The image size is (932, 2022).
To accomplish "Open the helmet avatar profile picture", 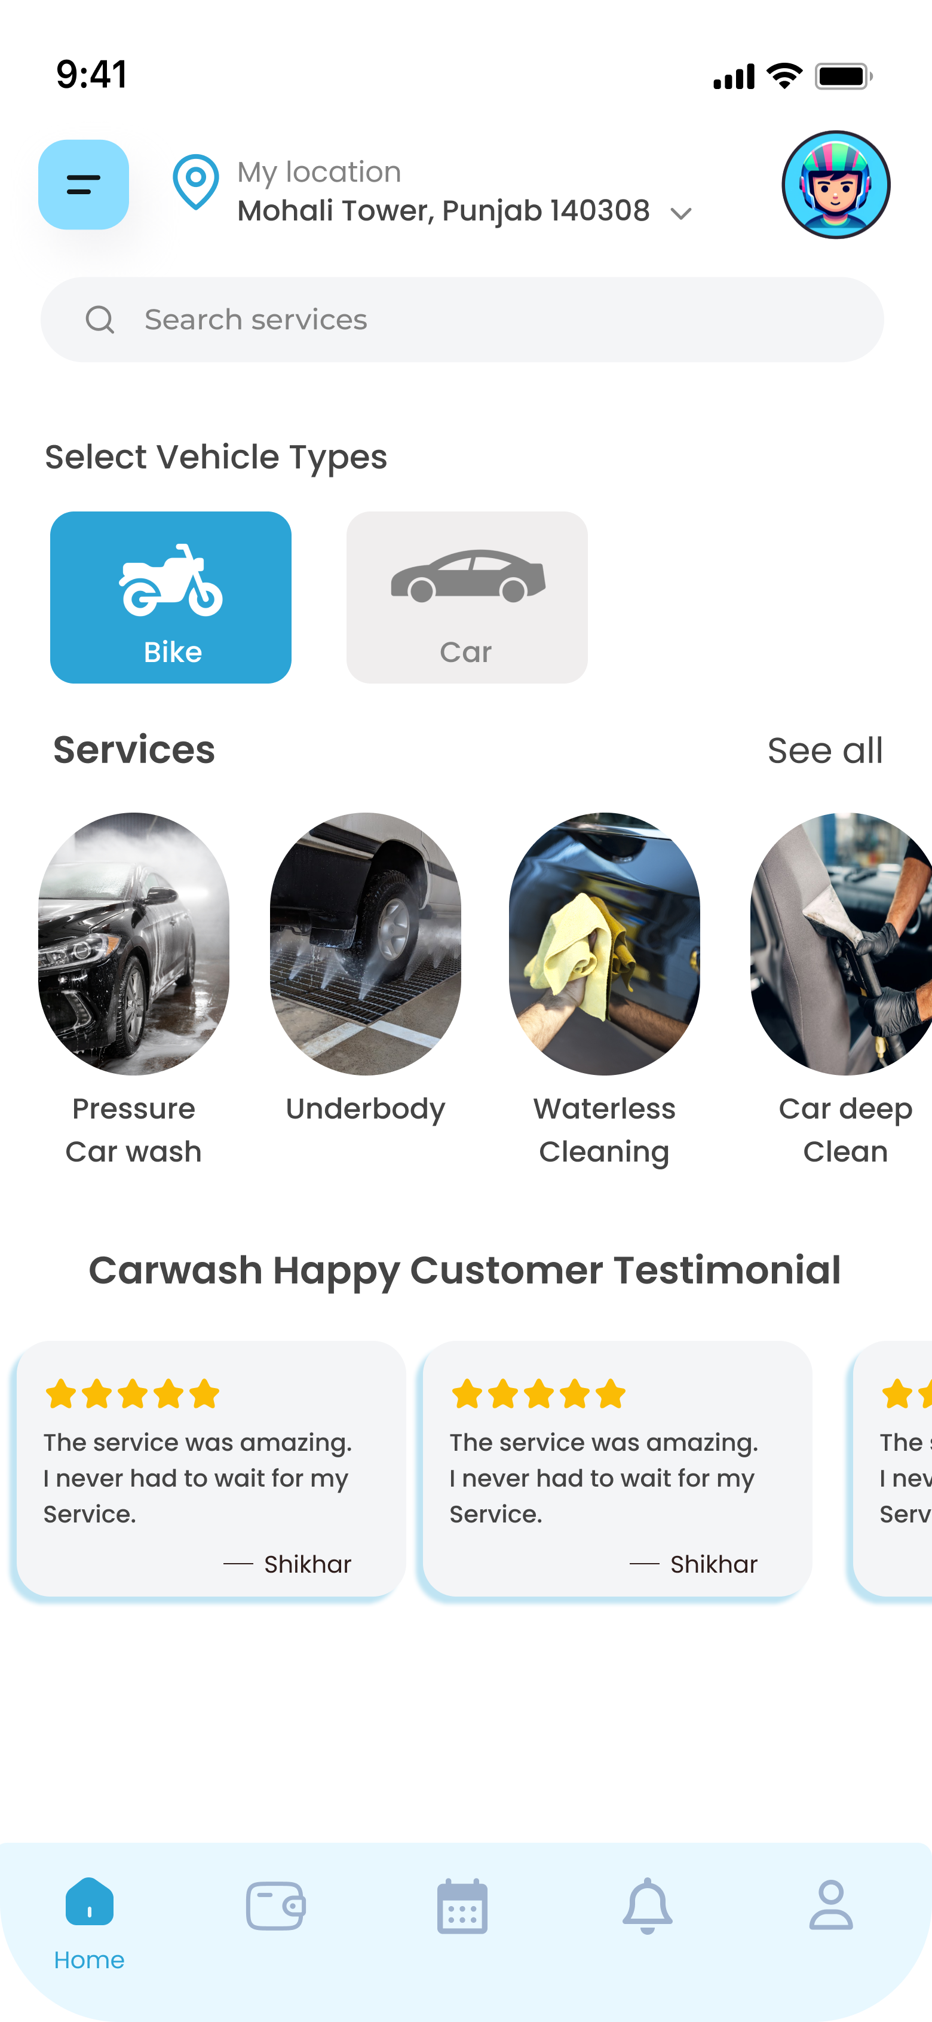I will pyautogui.click(x=835, y=185).
